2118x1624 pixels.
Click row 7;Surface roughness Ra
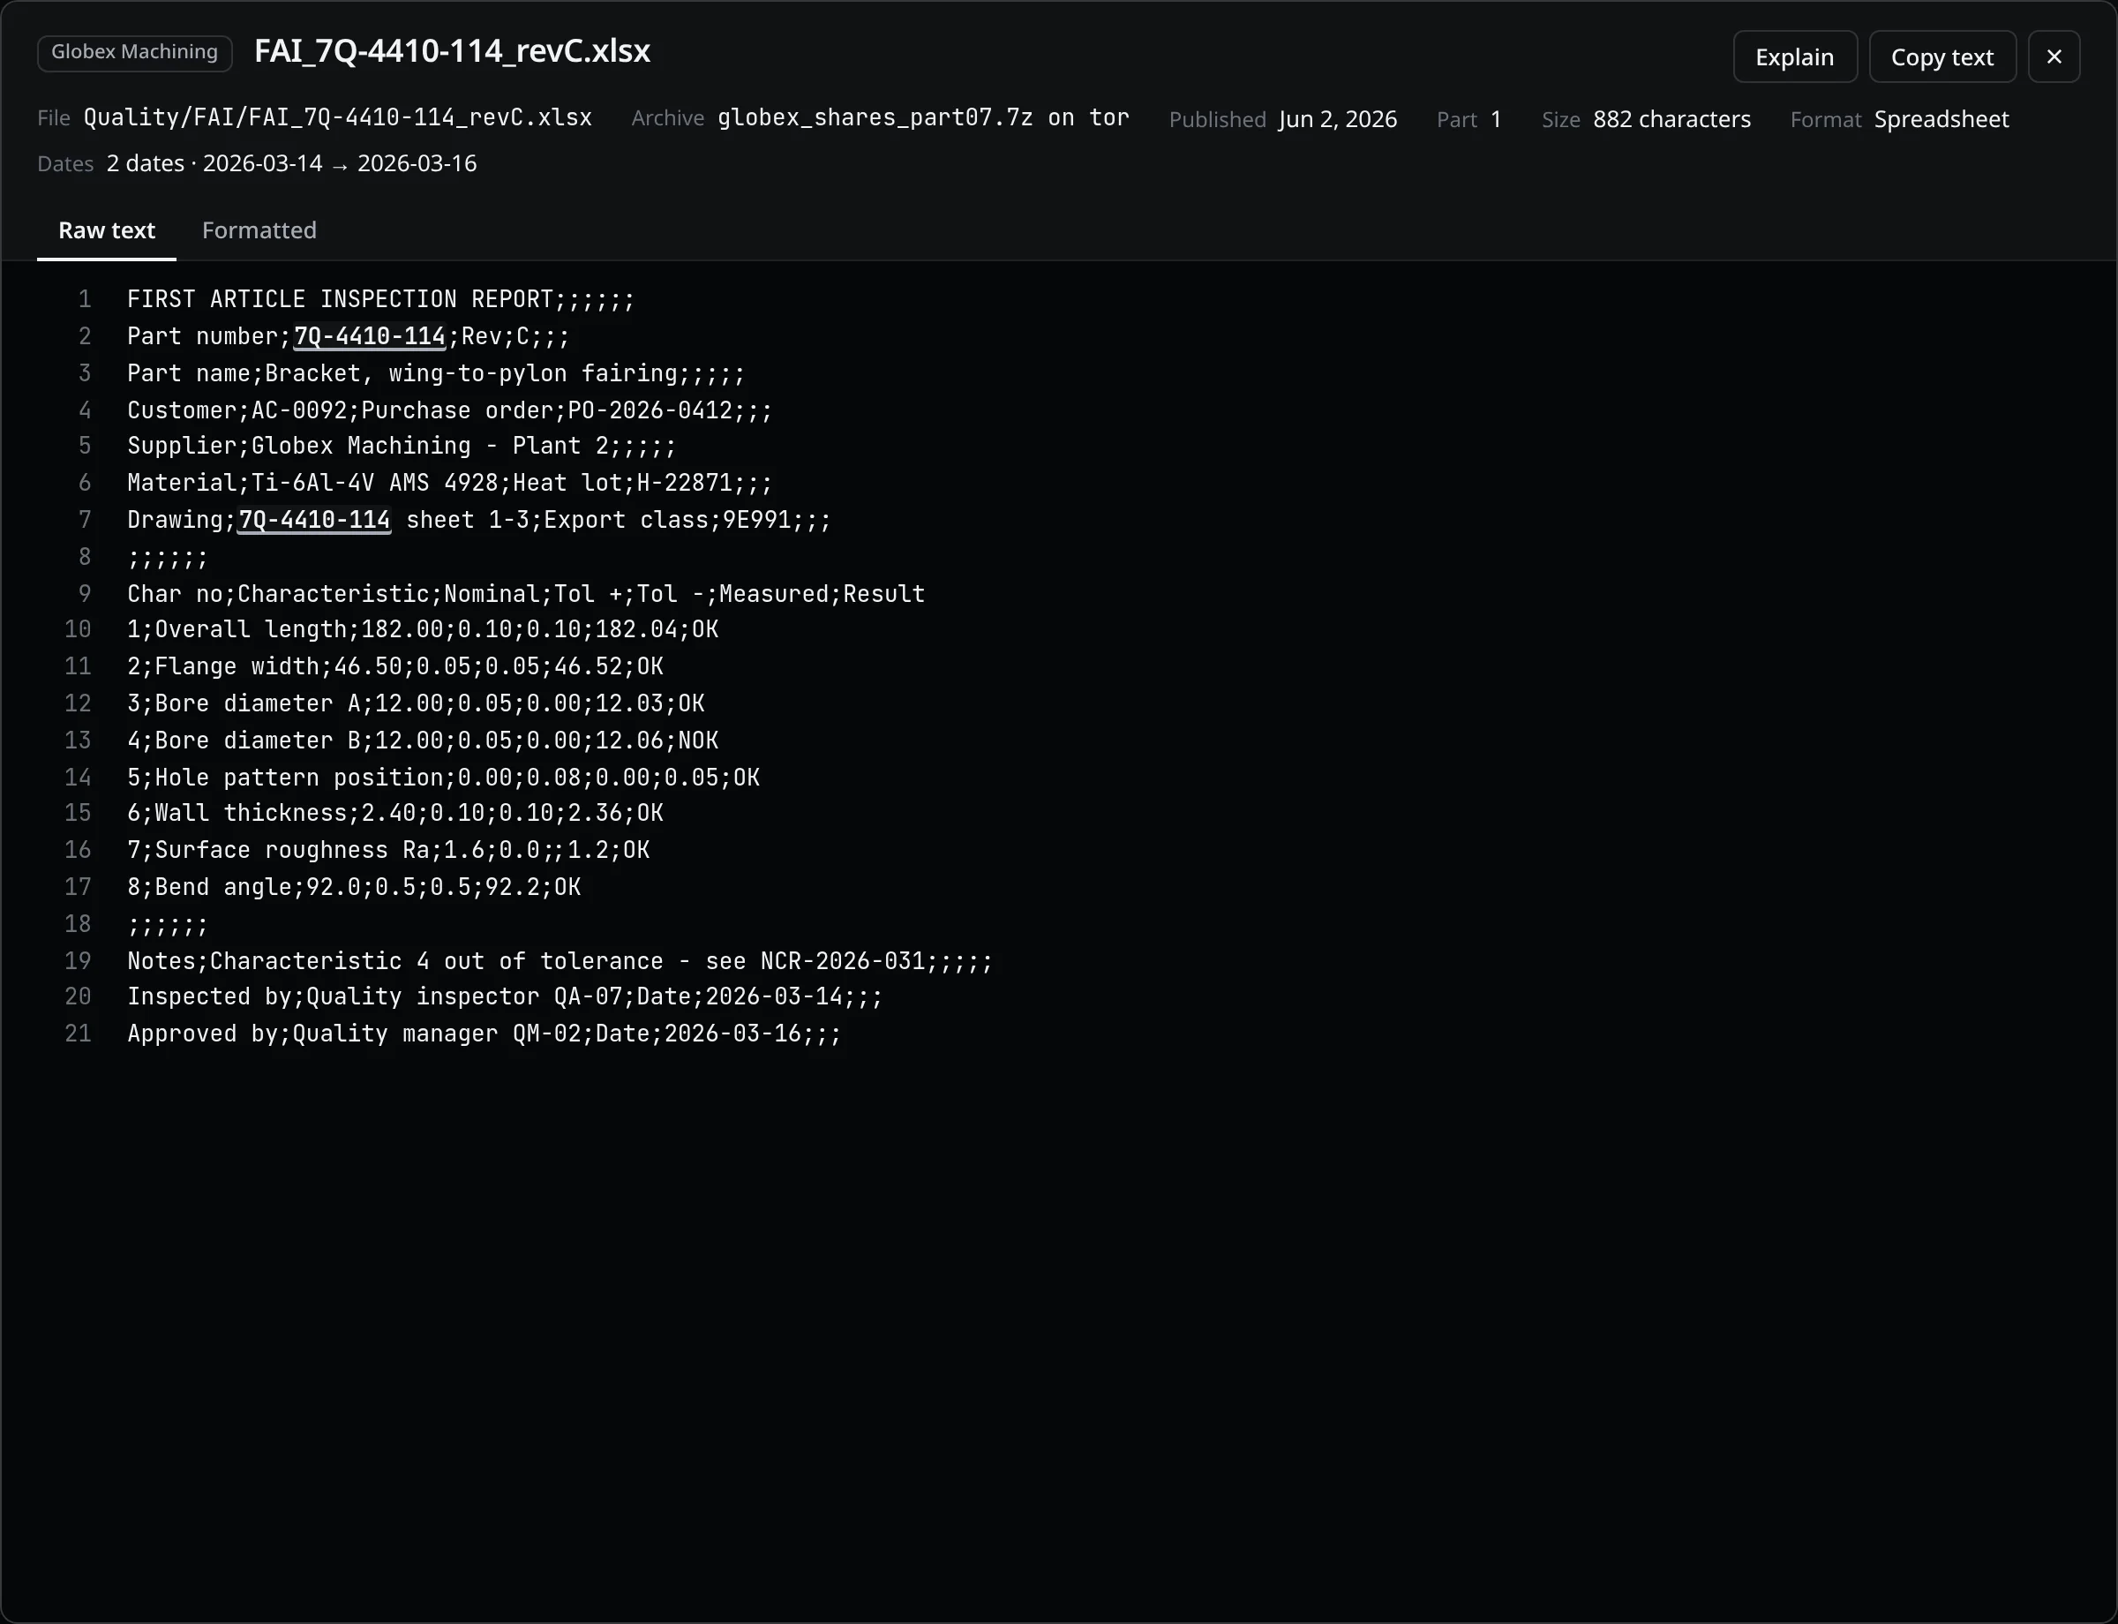click(x=387, y=850)
